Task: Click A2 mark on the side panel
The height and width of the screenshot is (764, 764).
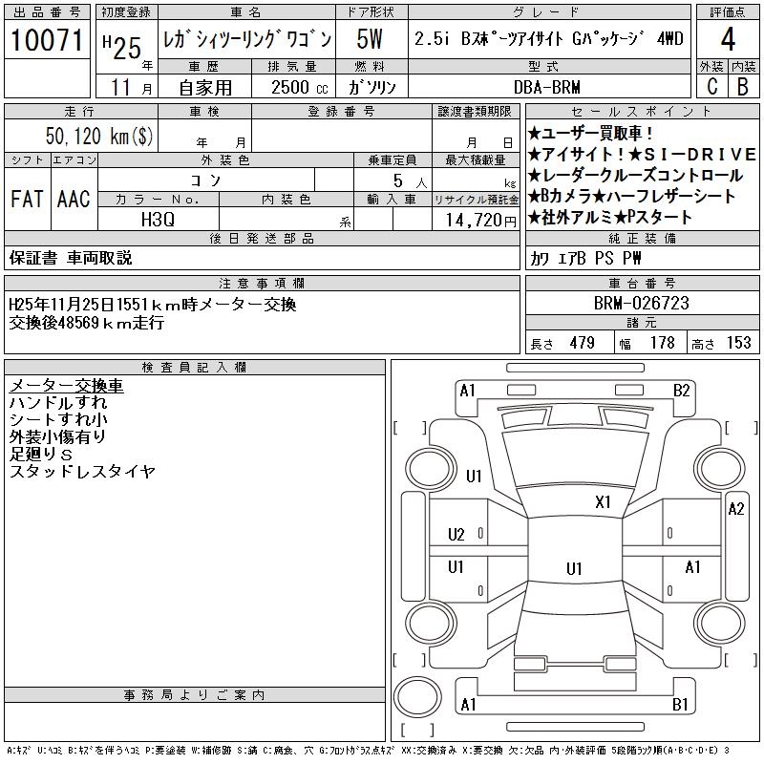Action: click(x=735, y=509)
